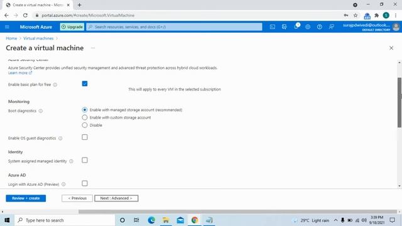Screen dimensions: 402x226
Task: Open portal settings gear
Action: [308, 27]
